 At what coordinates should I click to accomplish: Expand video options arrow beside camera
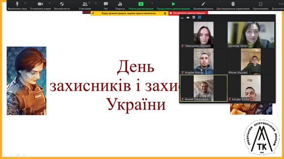pyautogui.click(x=50, y=3)
